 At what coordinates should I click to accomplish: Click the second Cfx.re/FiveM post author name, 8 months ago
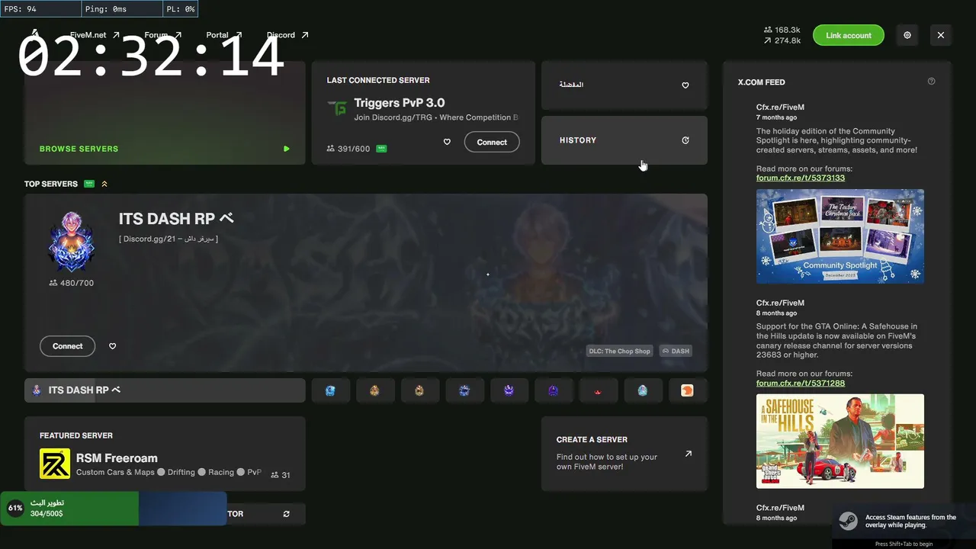[x=780, y=303]
